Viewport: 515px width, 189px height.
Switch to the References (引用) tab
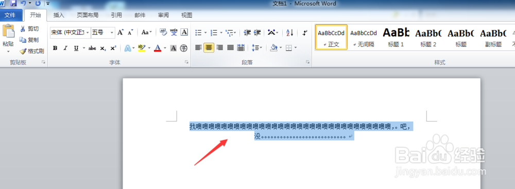(116, 15)
